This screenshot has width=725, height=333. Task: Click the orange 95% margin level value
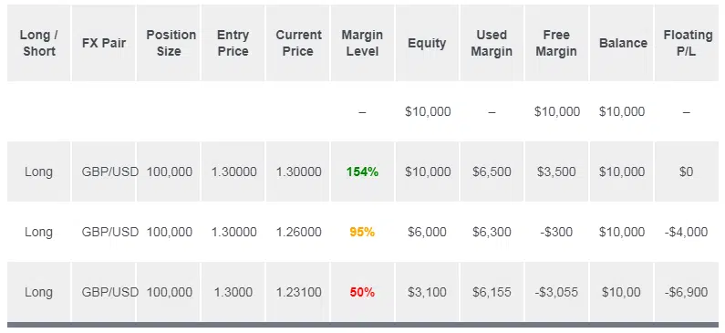point(363,232)
